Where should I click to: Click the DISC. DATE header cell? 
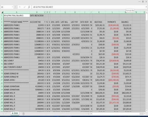click(x=55, y=22)
